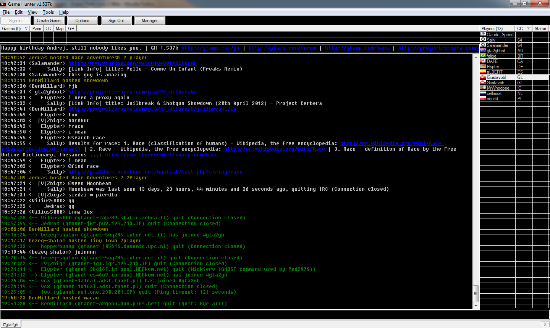Viewport: 550px width, 328px height.
Task: Click the GH column header
Action: pyautogui.click(x=71, y=29)
